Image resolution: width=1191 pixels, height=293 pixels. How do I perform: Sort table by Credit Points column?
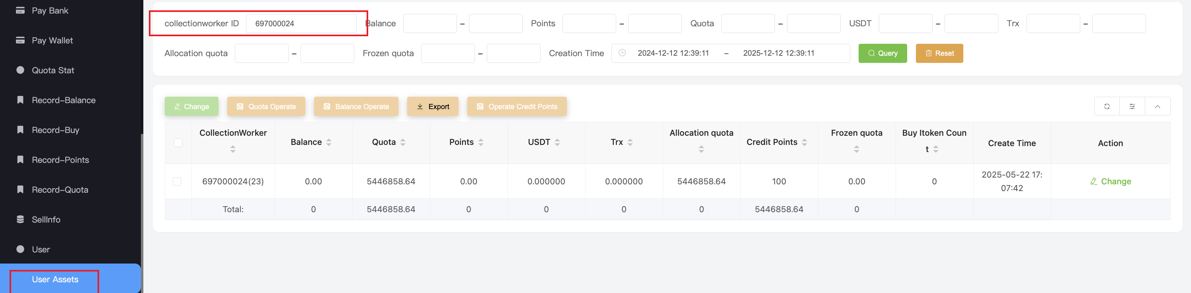[x=804, y=143]
